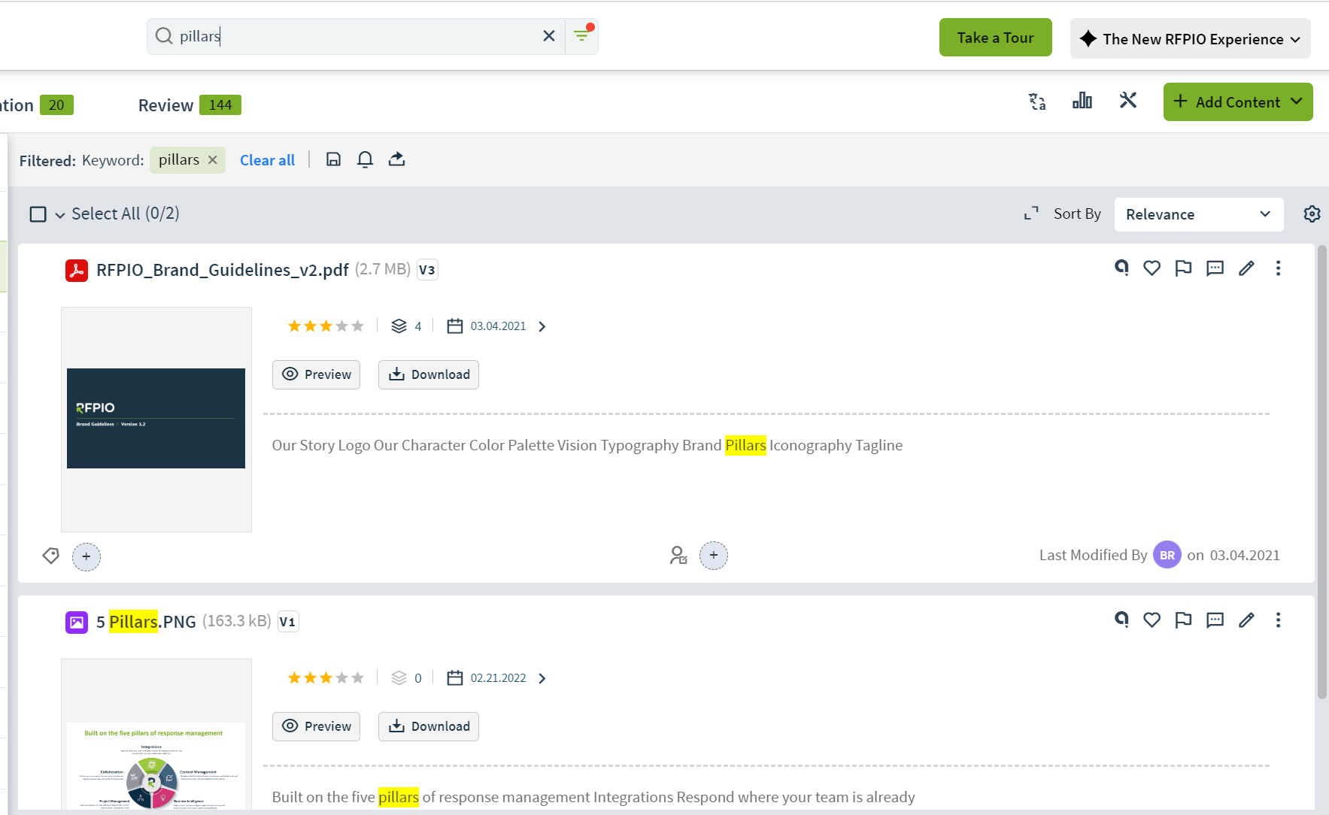Click the V1 version badge
The width and height of the screenshot is (1329, 815).
click(x=288, y=622)
